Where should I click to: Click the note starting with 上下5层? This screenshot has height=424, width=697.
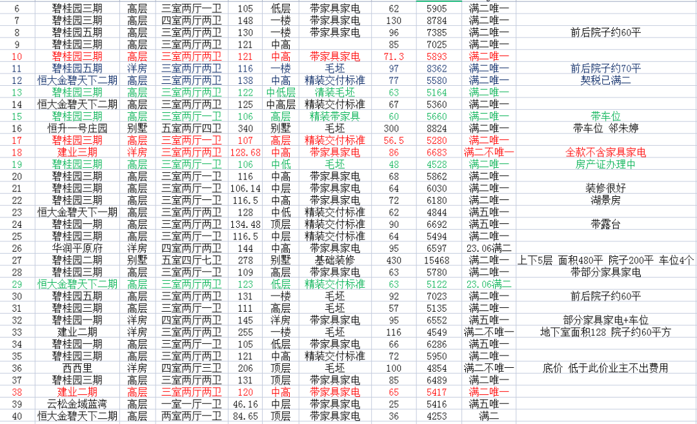pyautogui.click(x=606, y=261)
